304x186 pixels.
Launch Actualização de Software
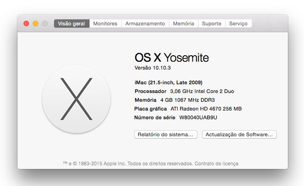point(239,134)
